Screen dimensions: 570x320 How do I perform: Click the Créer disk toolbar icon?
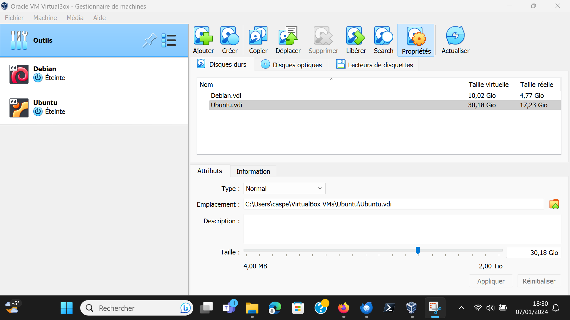click(230, 40)
